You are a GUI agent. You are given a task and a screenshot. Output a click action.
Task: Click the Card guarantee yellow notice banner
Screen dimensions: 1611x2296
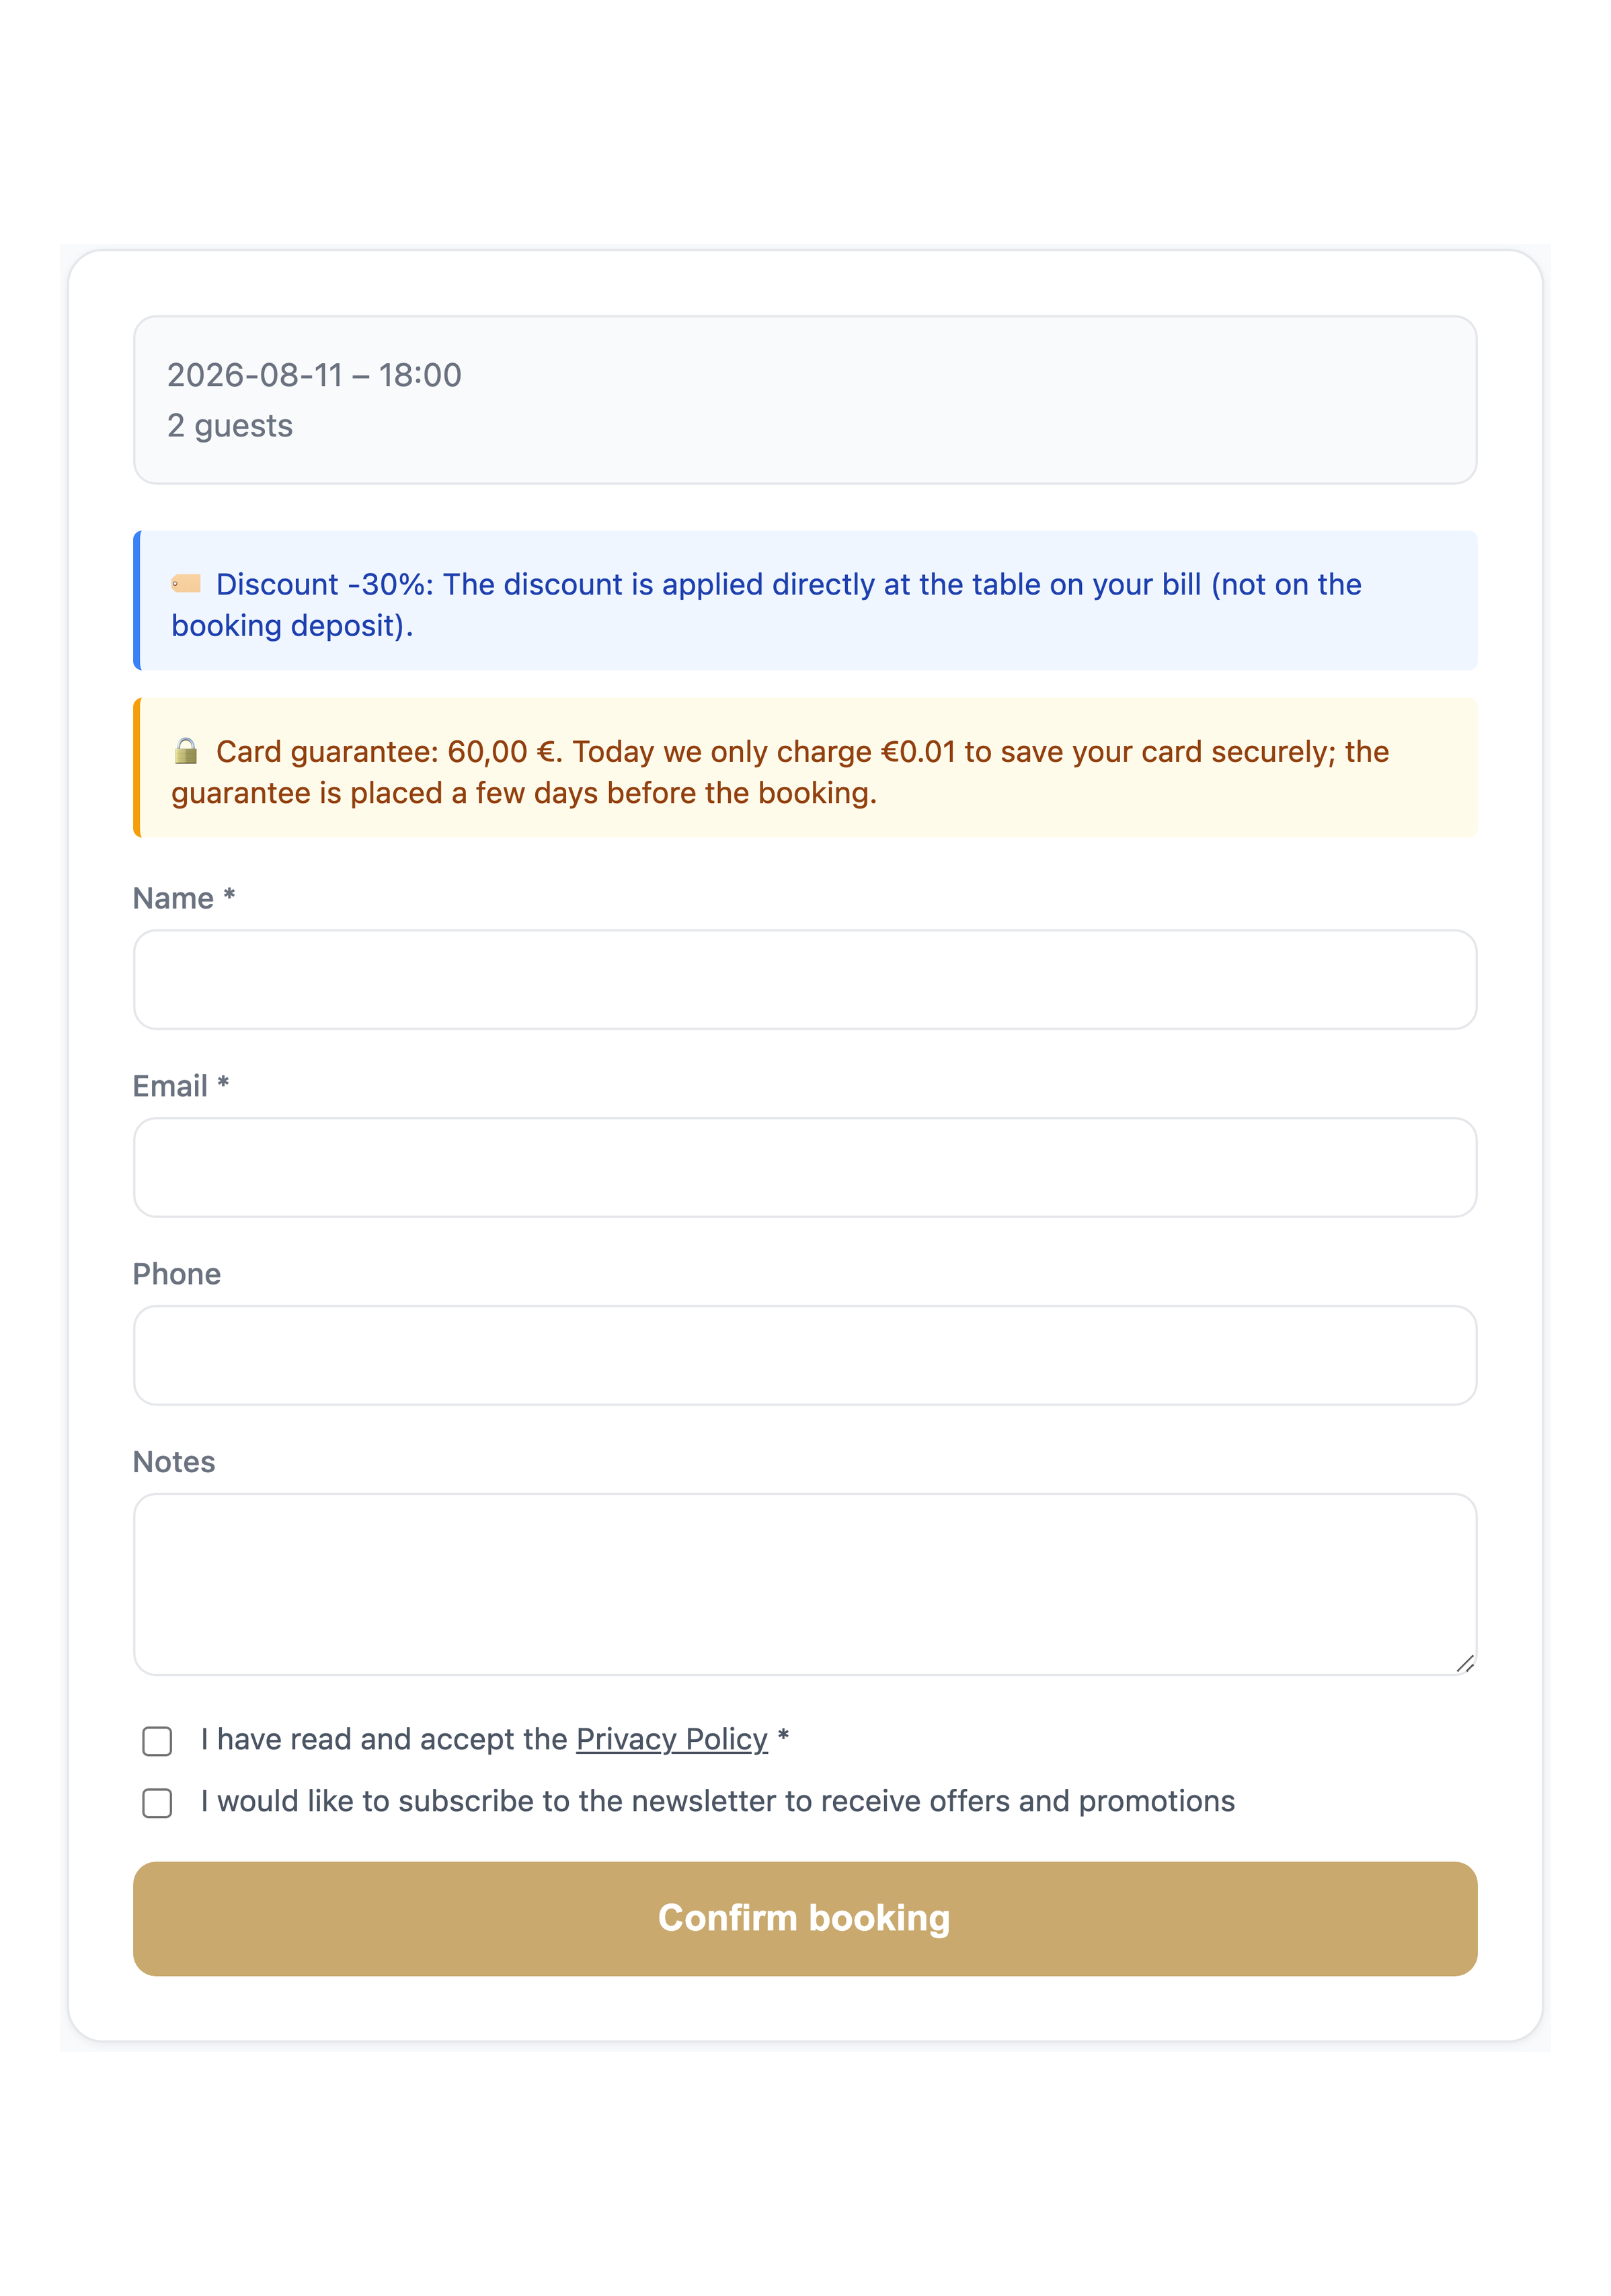coord(805,767)
